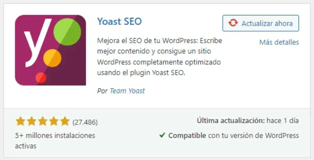The image size is (314, 160).
Task: Click the green compatibility checkmark icon
Action: pyautogui.click(x=162, y=135)
